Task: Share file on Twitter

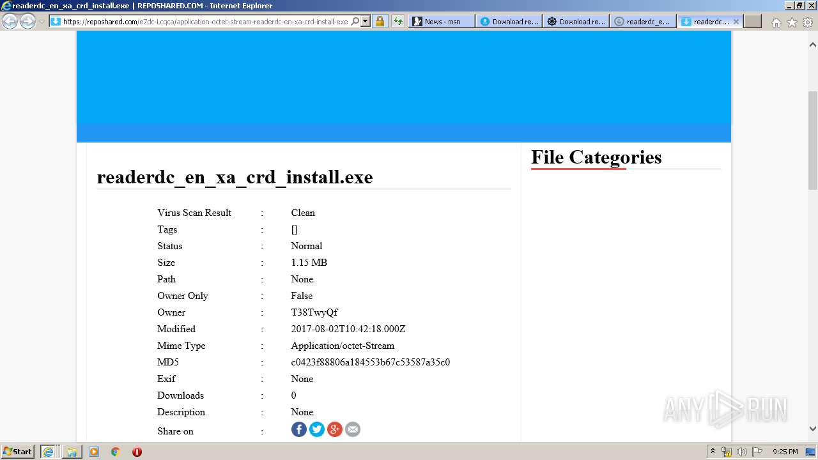Action: coord(316,429)
